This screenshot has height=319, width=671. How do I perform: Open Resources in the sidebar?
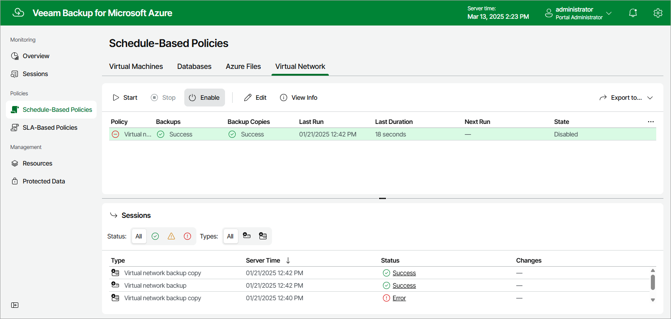tap(38, 163)
